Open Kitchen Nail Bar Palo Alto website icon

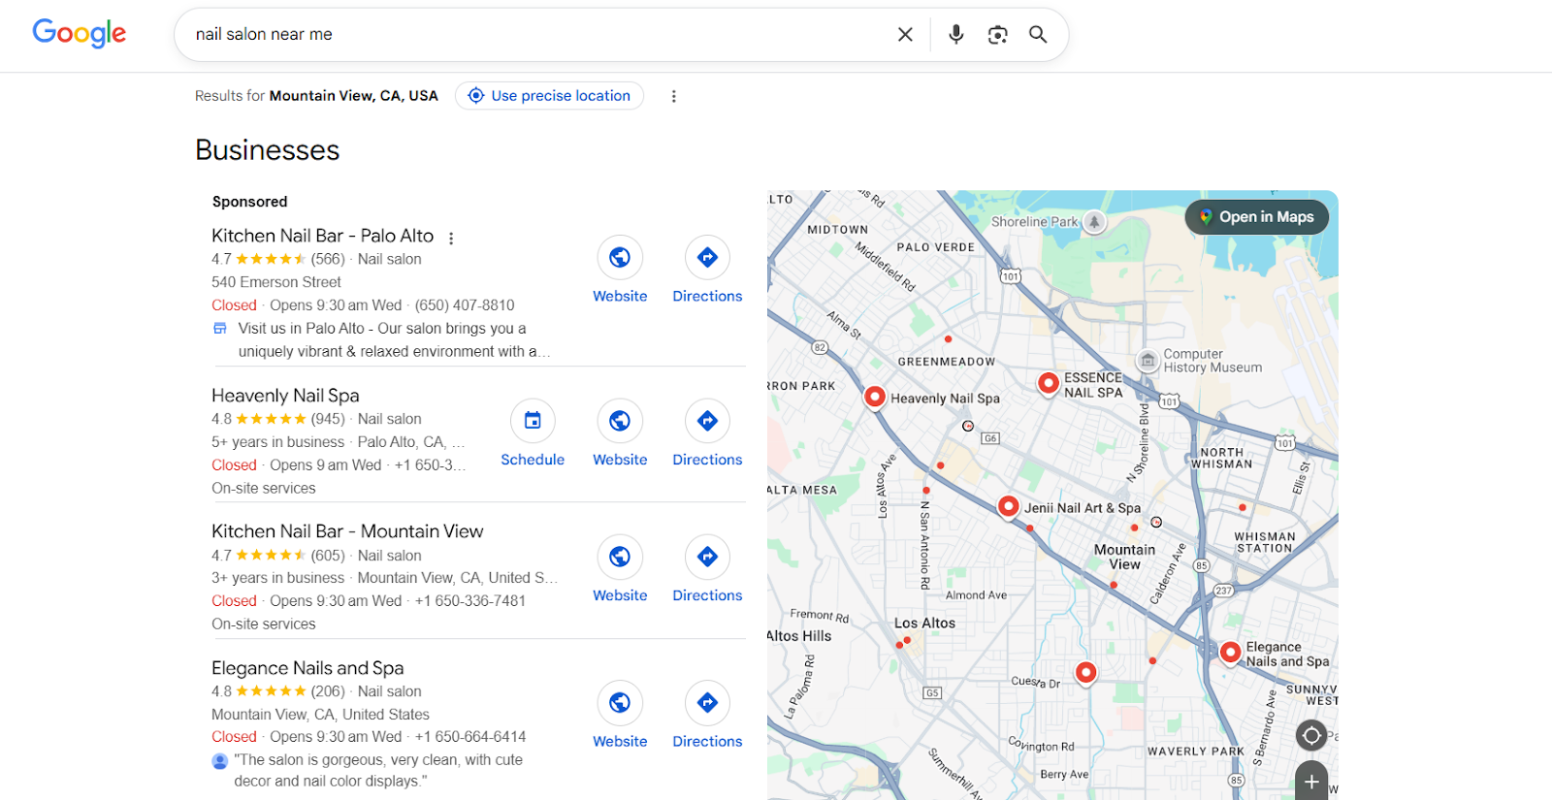point(620,257)
